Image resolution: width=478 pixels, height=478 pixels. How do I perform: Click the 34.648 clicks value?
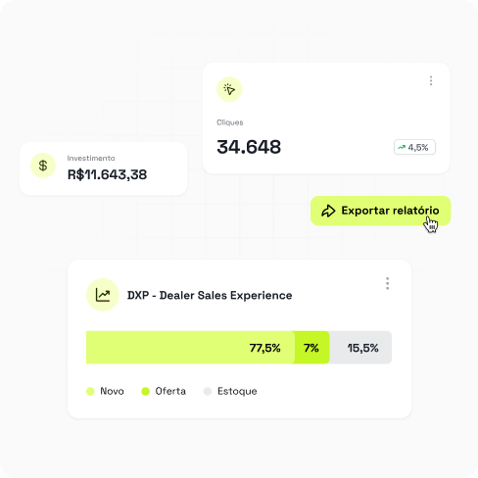249,147
